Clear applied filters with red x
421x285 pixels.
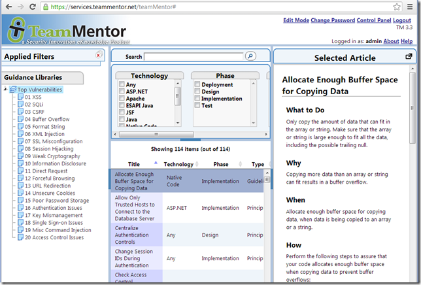[x=99, y=55]
